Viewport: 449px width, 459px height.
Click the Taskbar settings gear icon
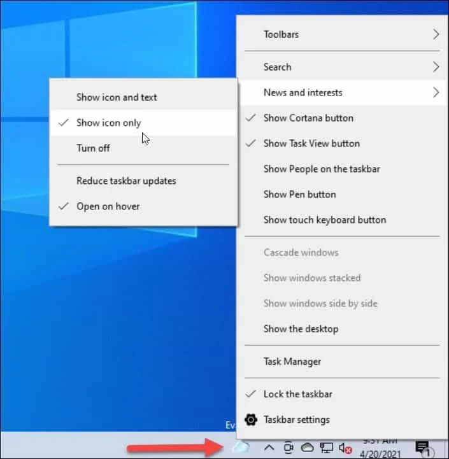tap(251, 420)
